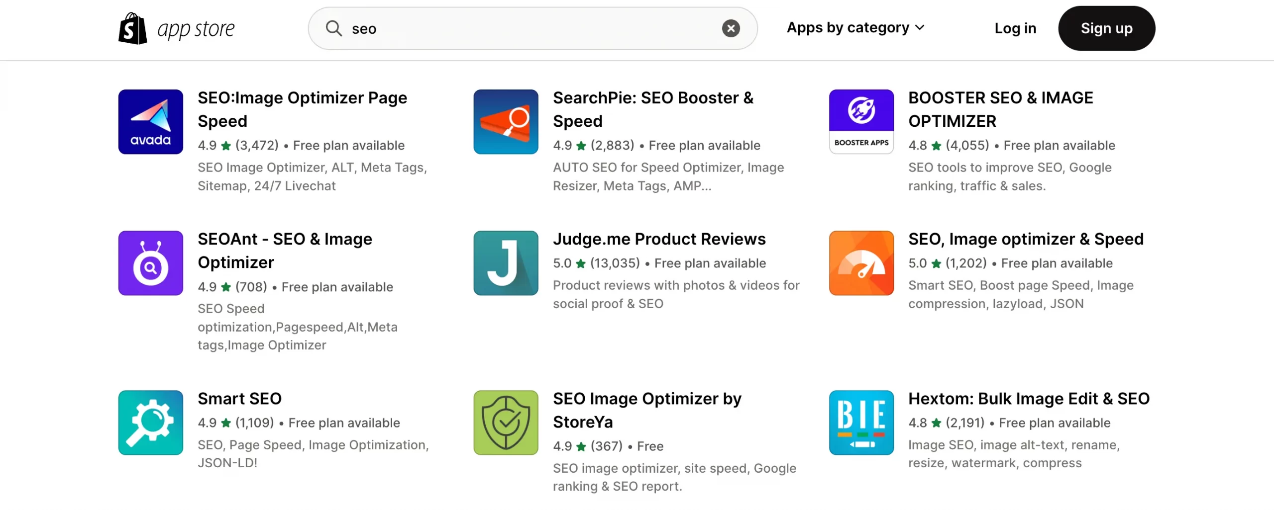The height and width of the screenshot is (510, 1274).
Task: Click 'Free plan available' on Hextom row
Action: [1055, 423]
